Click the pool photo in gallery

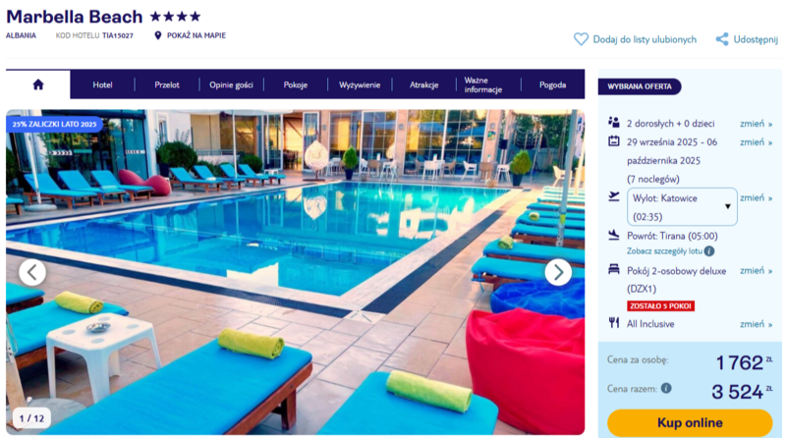click(296, 272)
